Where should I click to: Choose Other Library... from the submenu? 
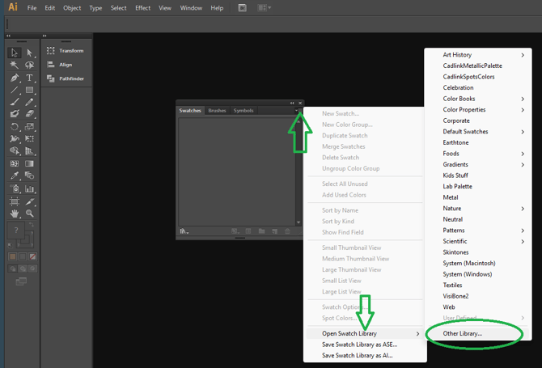[x=462, y=333]
